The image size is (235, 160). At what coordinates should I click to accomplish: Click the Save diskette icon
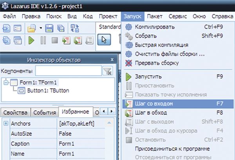pos(49,28)
